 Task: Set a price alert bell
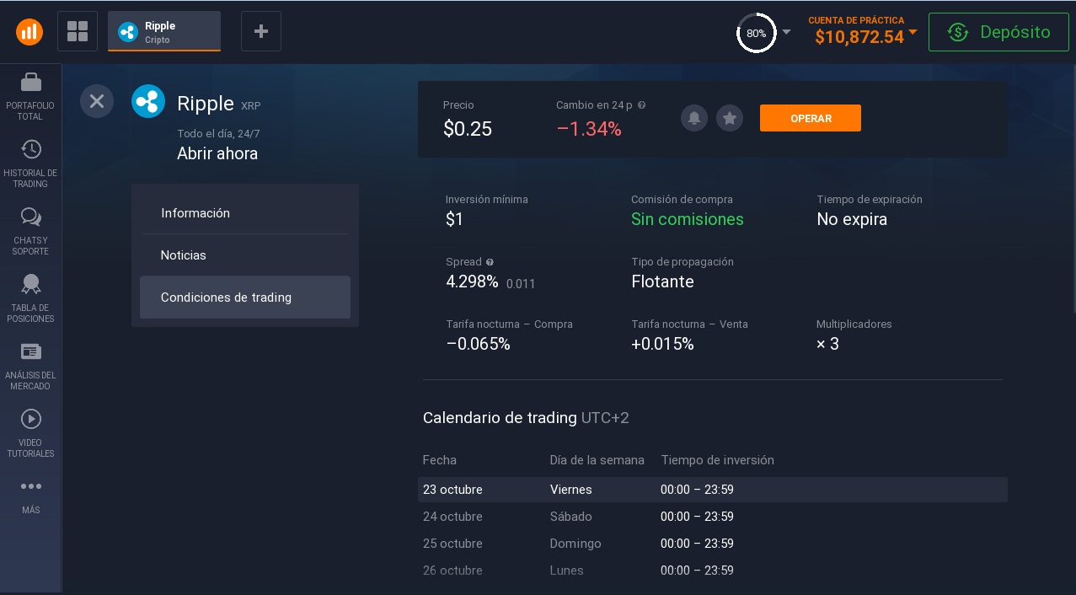tap(694, 118)
